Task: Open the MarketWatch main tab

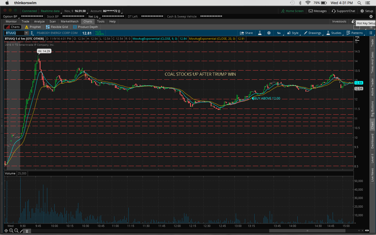Action: 70,21
